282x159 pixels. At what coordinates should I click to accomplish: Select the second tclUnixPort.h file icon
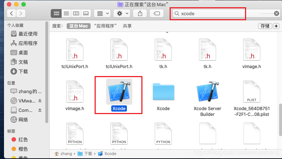pos(119,49)
